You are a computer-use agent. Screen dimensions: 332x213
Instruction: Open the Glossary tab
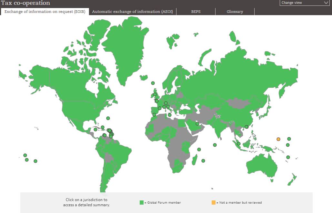click(x=235, y=12)
